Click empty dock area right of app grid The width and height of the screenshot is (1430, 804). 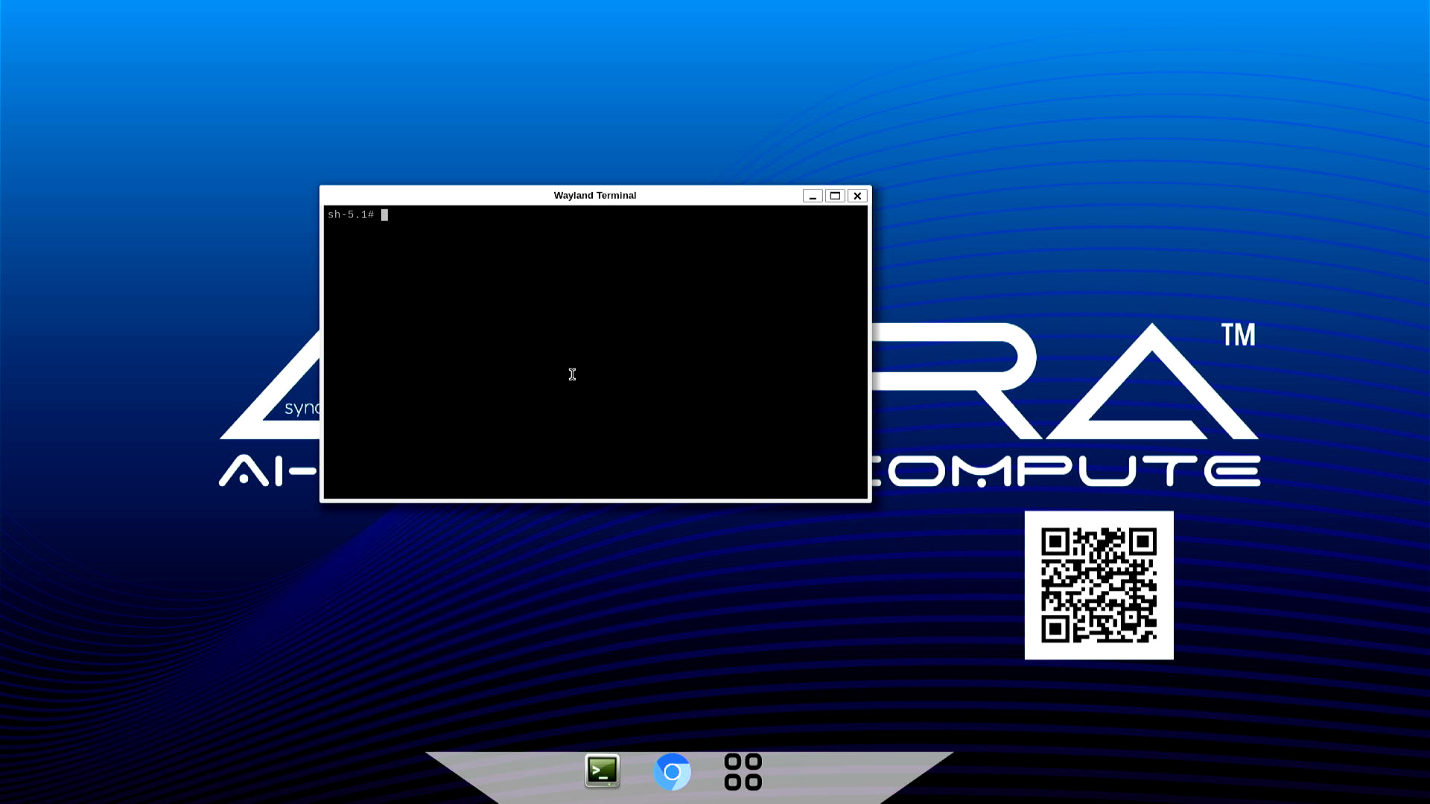[834, 774]
